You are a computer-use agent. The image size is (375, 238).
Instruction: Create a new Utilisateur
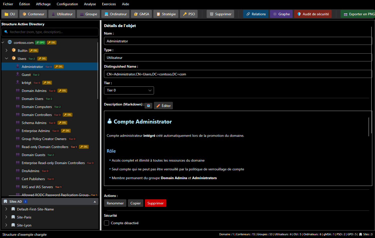(62, 14)
